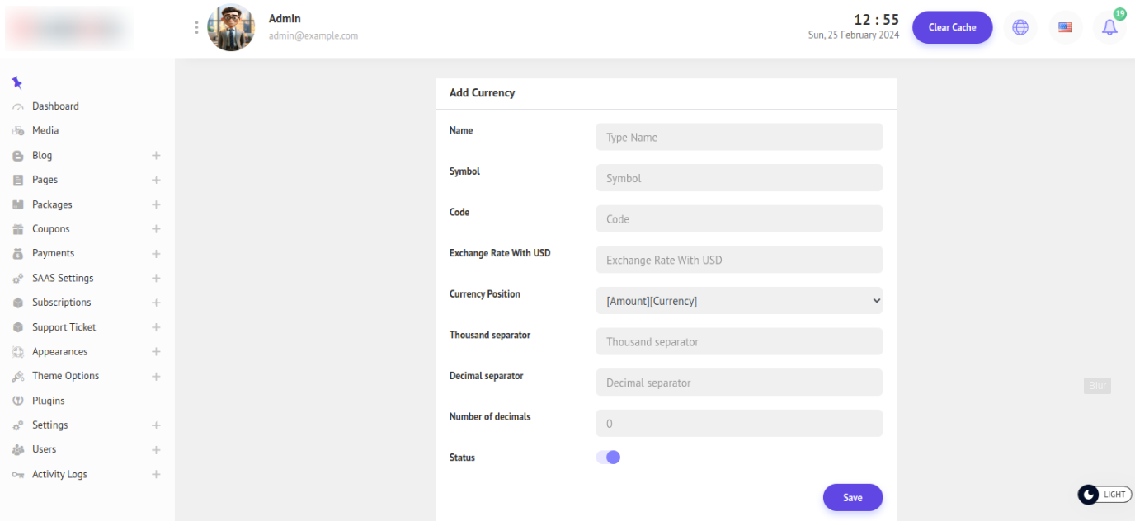This screenshot has width=1135, height=521.
Task: Click the notification bell icon
Action: pyautogui.click(x=1109, y=27)
